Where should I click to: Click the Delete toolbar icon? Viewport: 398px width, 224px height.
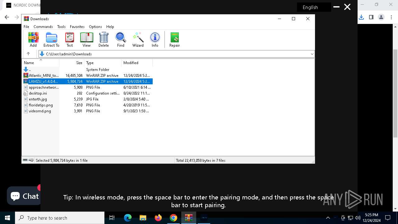pos(104,40)
